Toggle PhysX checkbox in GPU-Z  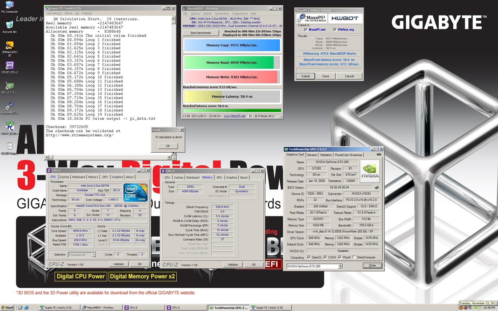pyautogui.click(x=340, y=257)
